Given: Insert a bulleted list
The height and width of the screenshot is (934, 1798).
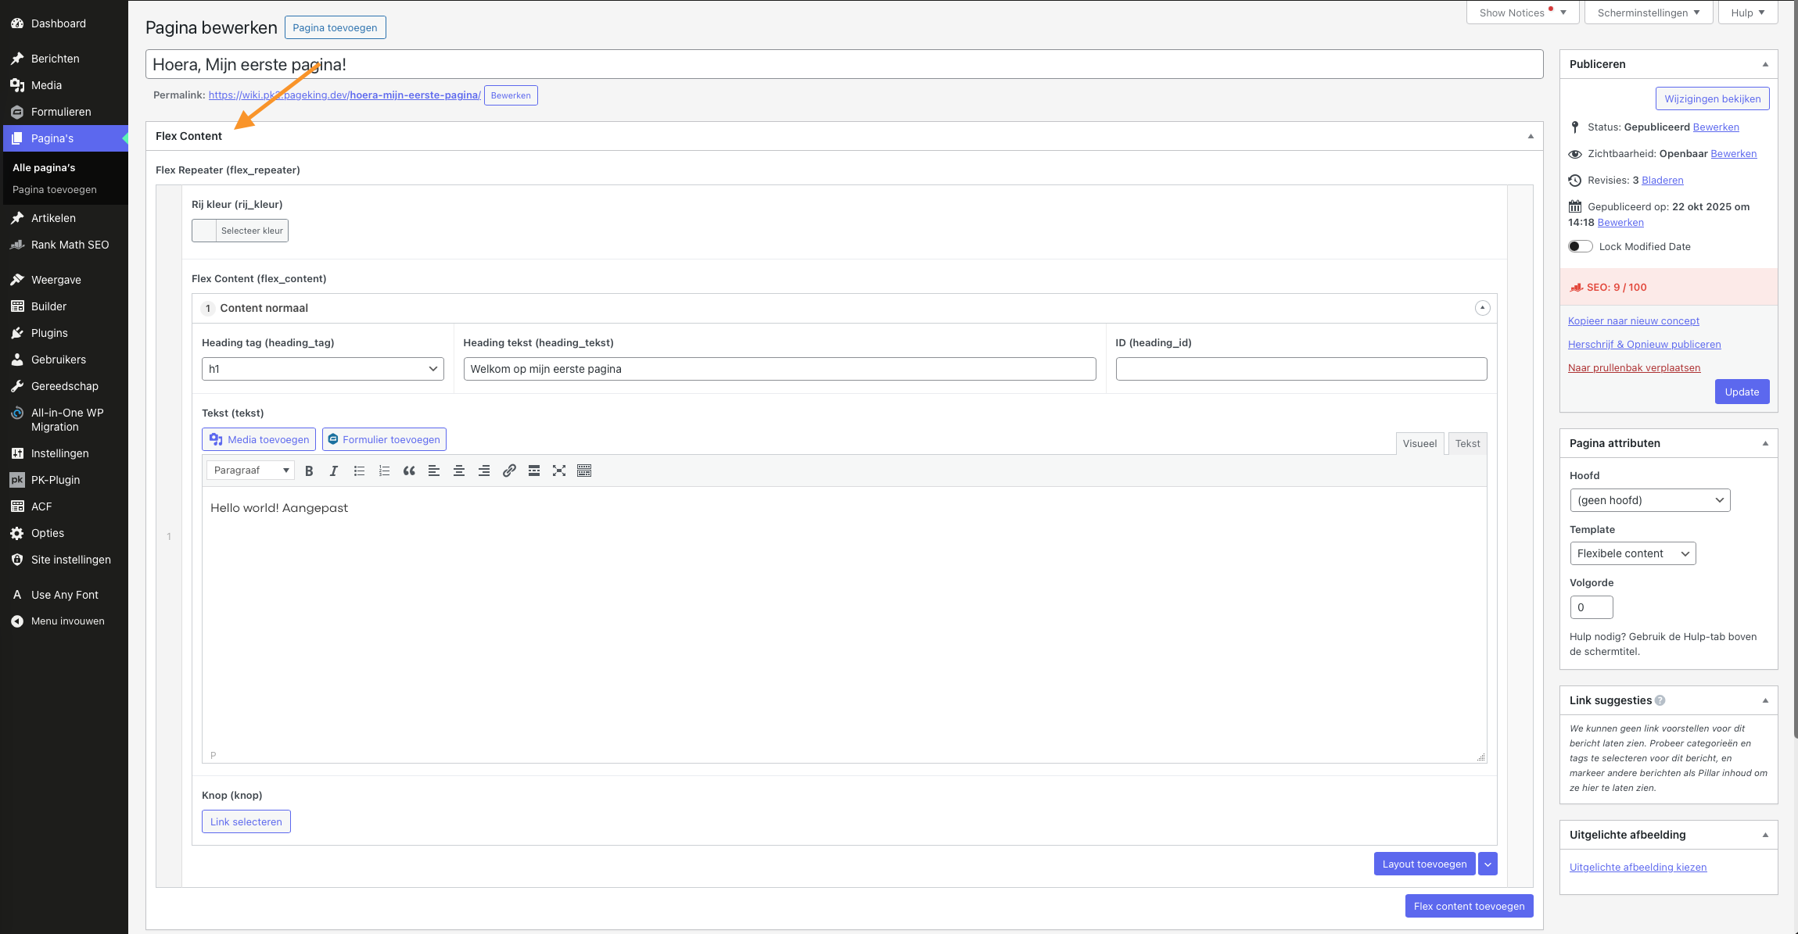Looking at the screenshot, I should click(x=359, y=471).
